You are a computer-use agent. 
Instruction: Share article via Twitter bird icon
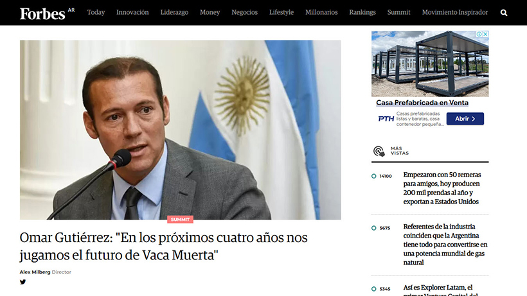(22, 282)
